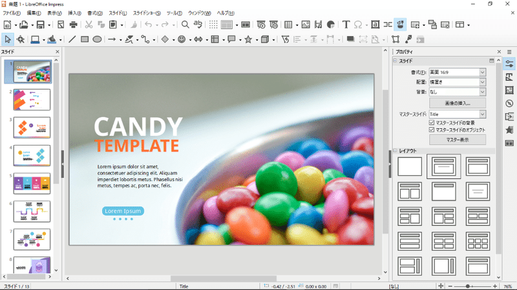This screenshot has height=290, width=517.
Task: Click the 76% zoom percentage
Action: 508,286
